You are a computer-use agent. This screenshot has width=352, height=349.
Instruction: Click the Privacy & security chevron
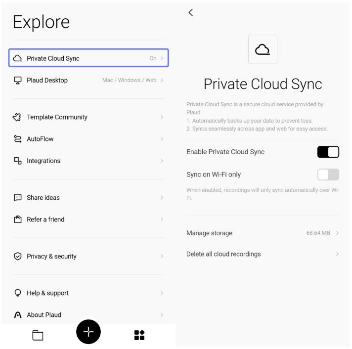[x=162, y=256]
